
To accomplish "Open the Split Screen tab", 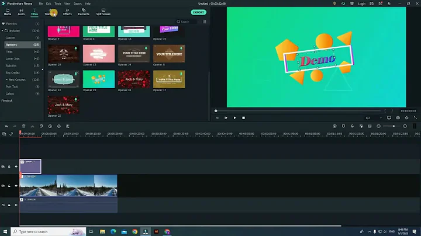I will (x=103, y=12).
